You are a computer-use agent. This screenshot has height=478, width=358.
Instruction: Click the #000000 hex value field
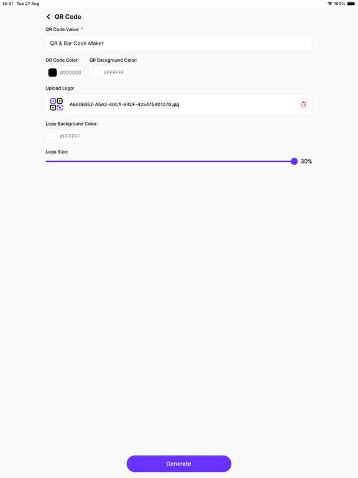71,73
